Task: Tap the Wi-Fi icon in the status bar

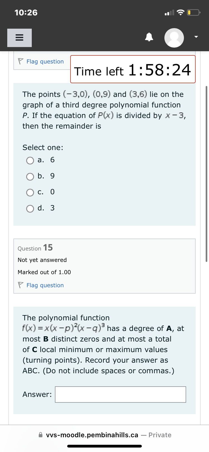Action: [181, 12]
